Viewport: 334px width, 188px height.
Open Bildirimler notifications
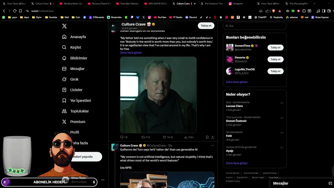[x=75, y=58]
